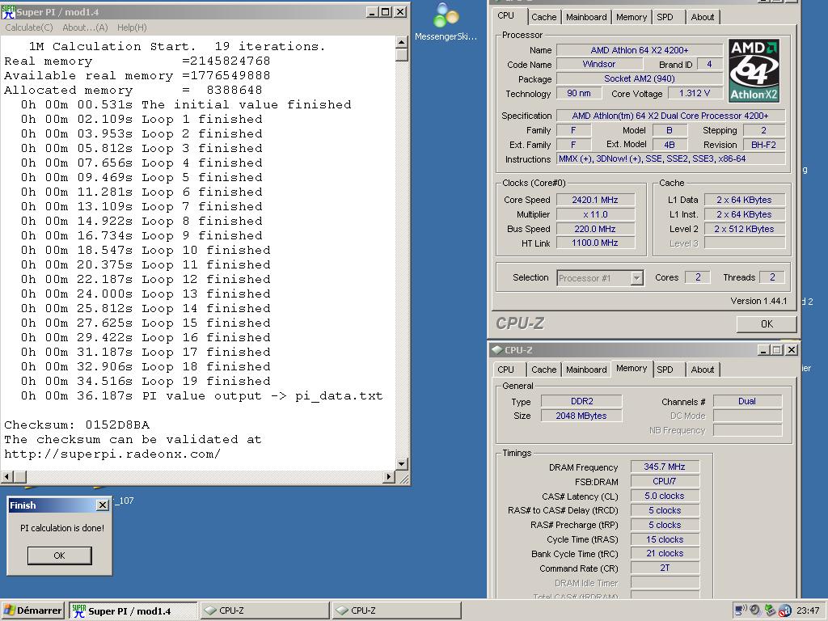Click the Super PI icon in its title bar

tap(8, 11)
